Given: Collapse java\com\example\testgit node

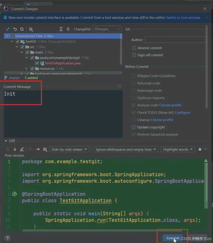Looking at the screenshot, I should [27, 58].
